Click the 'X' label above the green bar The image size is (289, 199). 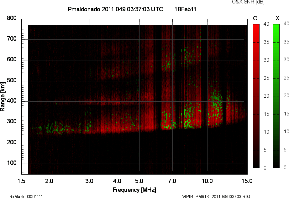[277, 18]
